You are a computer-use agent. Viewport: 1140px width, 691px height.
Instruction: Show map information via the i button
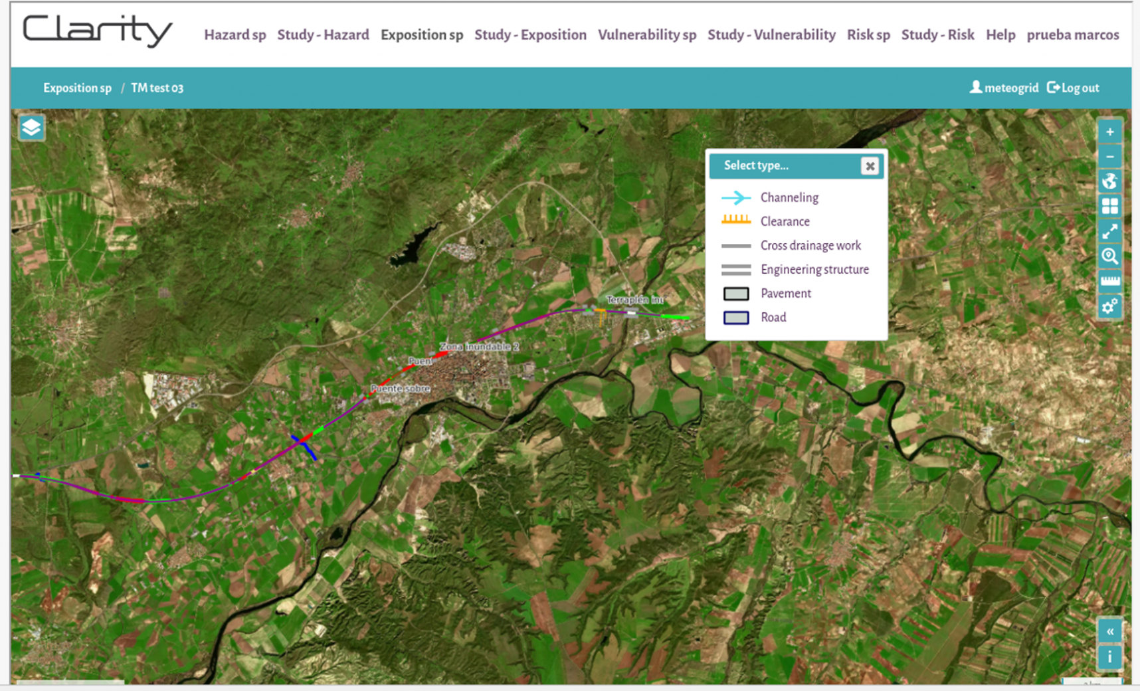coord(1109,657)
